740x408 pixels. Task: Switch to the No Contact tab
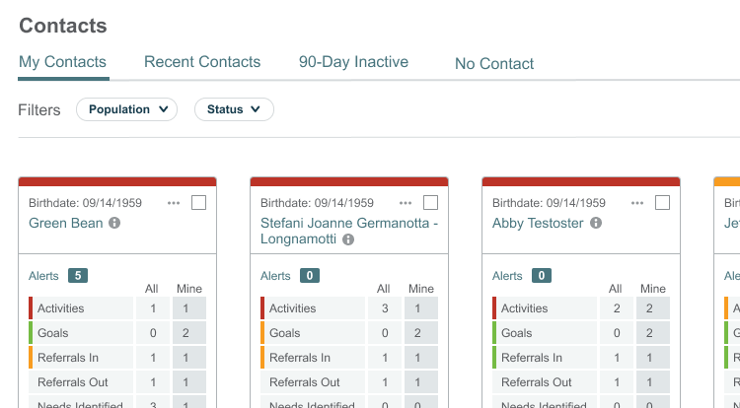[x=494, y=64]
